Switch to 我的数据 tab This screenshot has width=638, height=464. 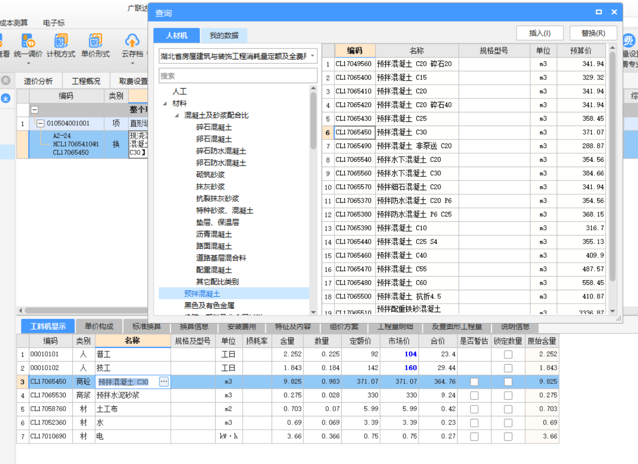[x=224, y=35]
